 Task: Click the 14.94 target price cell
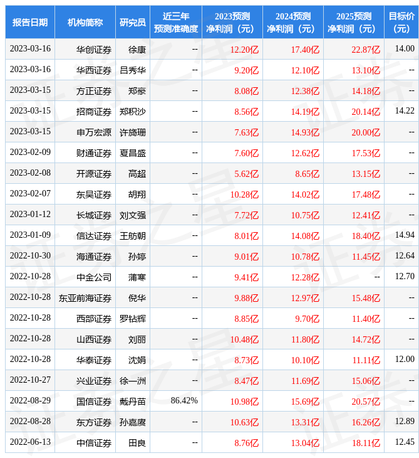point(404,235)
